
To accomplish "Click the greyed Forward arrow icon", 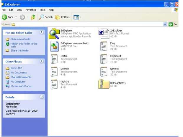I will 22,17.
